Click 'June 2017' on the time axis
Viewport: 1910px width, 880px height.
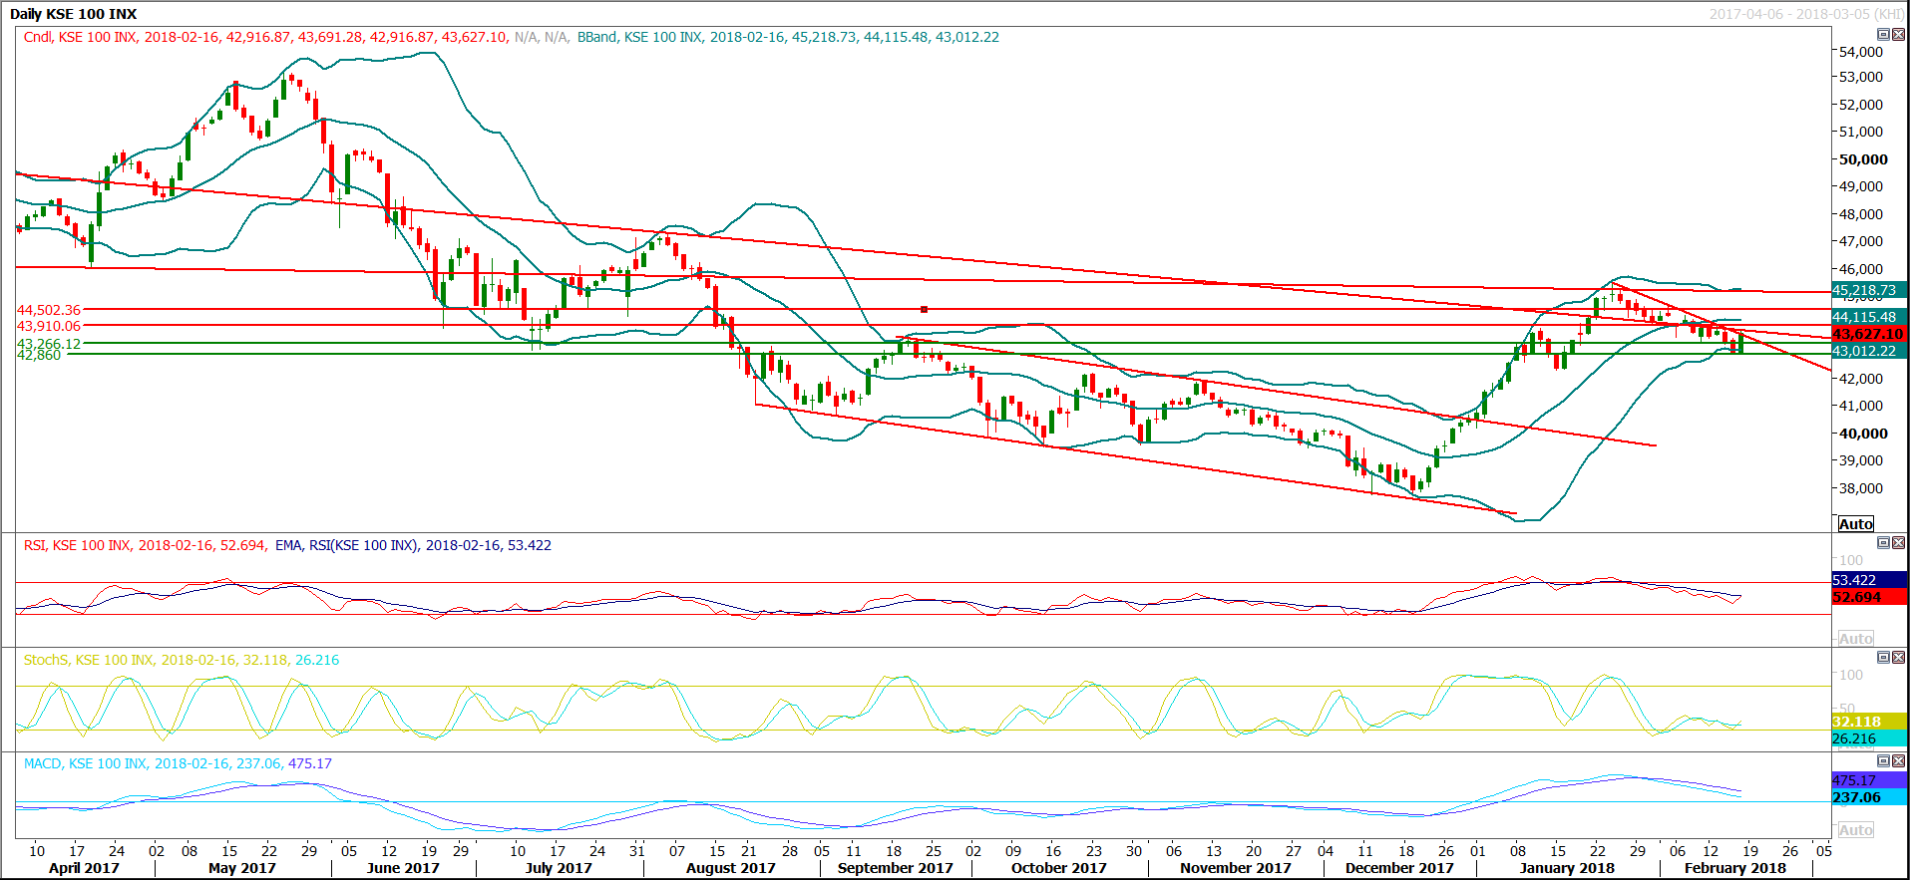point(403,868)
